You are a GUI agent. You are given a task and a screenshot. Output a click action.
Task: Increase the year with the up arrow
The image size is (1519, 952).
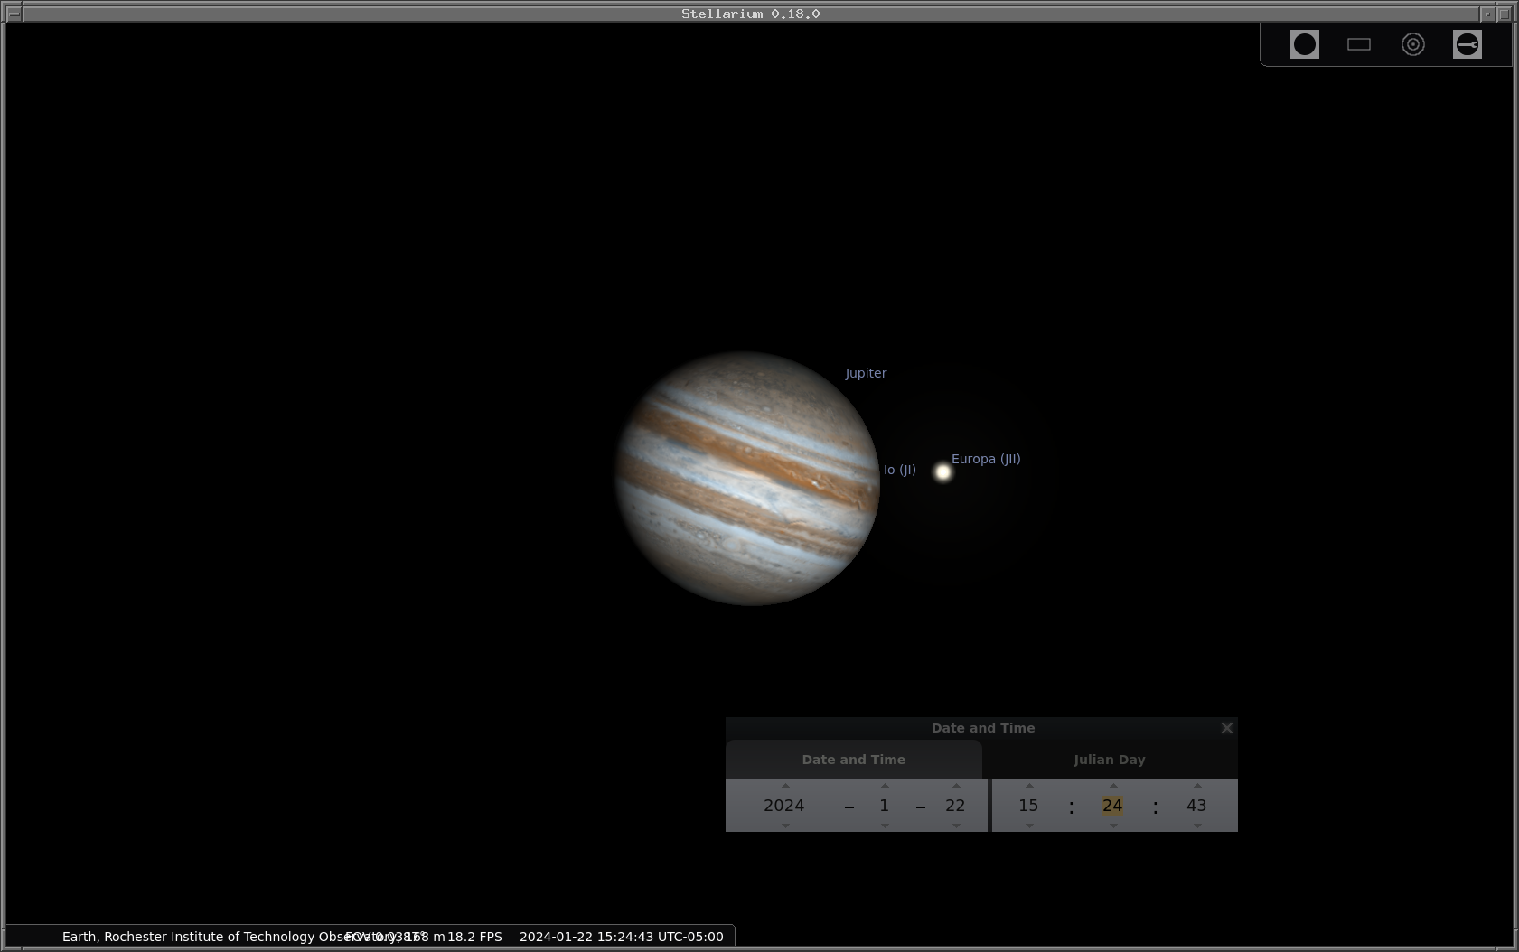coord(784,786)
